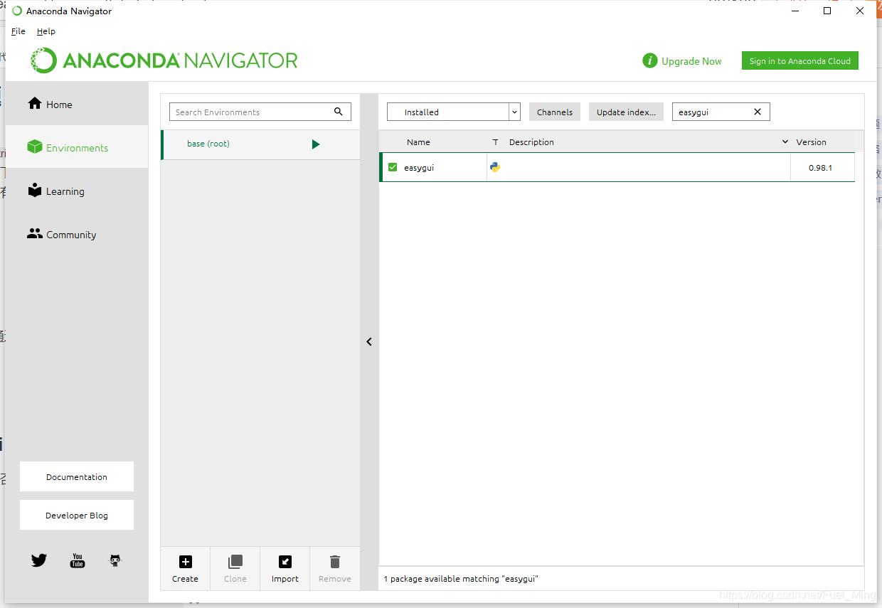The image size is (882, 608).
Task: Click the green play arrow for base (root)
Action: [x=316, y=144]
